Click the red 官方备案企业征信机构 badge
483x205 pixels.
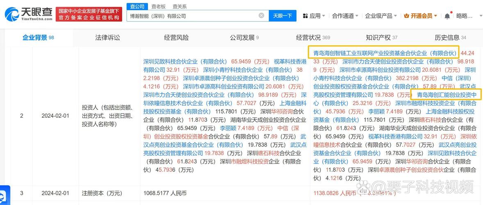pyautogui.click(x=89, y=14)
